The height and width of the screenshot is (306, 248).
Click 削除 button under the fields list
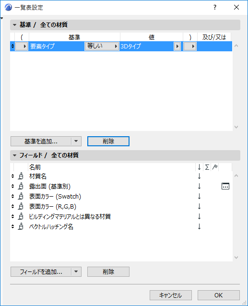[x=108, y=271]
